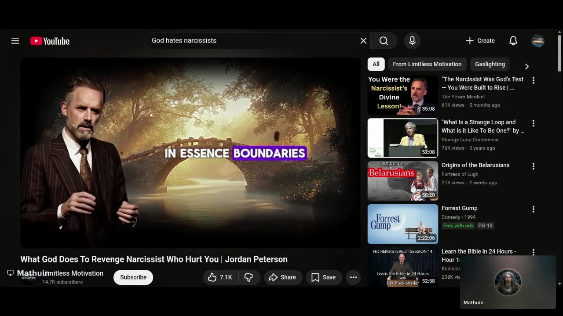Viewport: 563px width, 316px height.
Task: Click The Power Mindset channel name
Action: [x=463, y=97]
